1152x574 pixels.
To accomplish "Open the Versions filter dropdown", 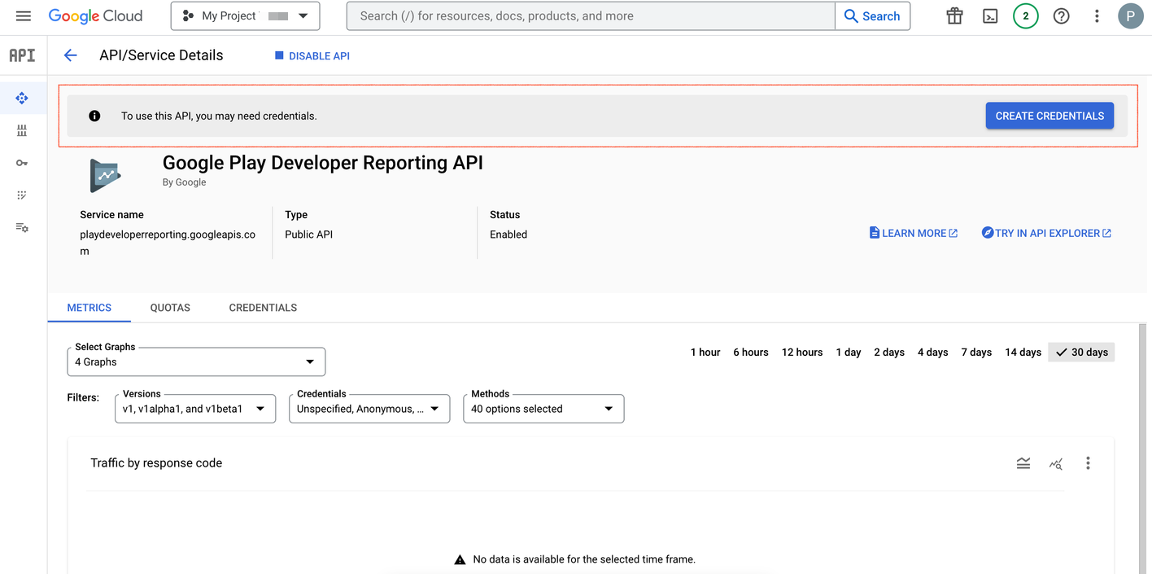I will click(195, 409).
